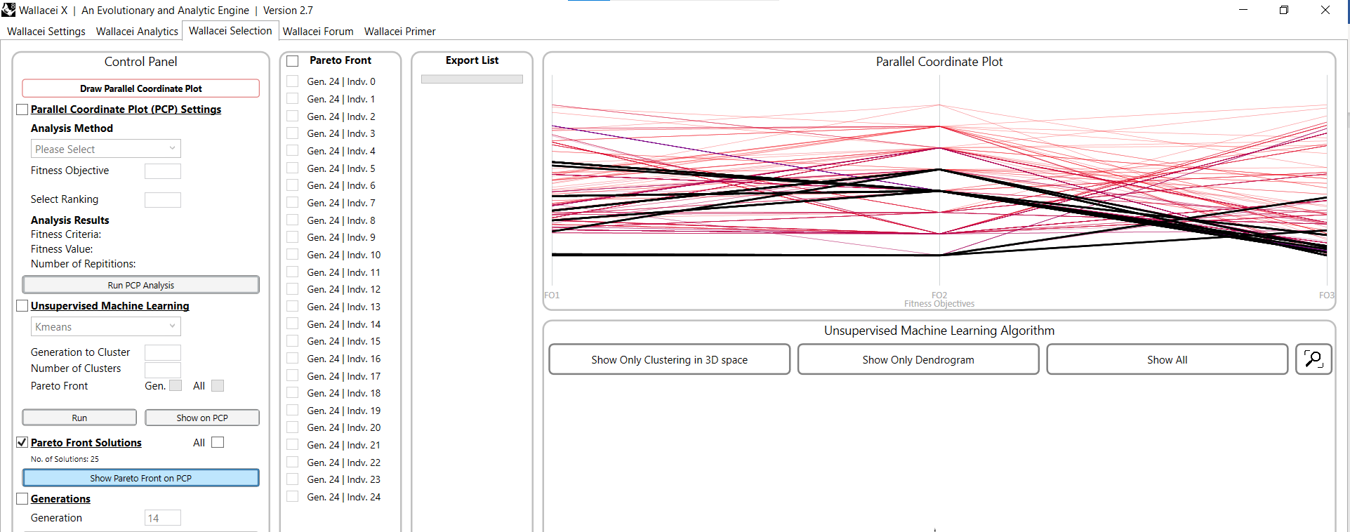Image resolution: width=1350 pixels, height=532 pixels.
Task: Click the Export List progress bar
Action: 472,79
